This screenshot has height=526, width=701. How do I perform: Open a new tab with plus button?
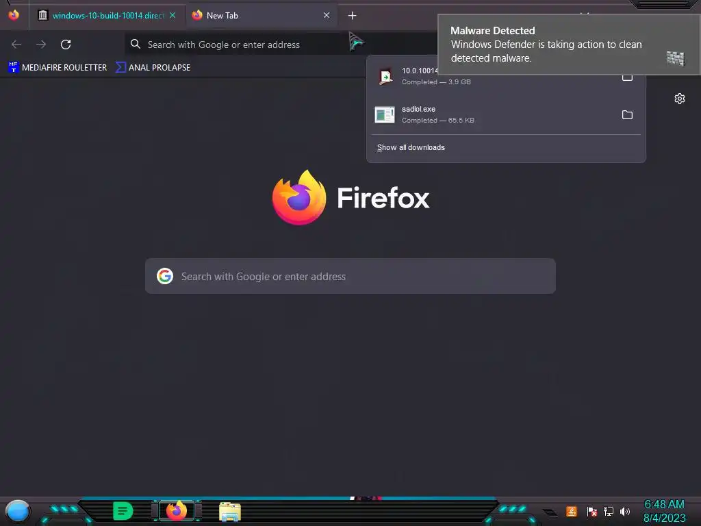353,16
